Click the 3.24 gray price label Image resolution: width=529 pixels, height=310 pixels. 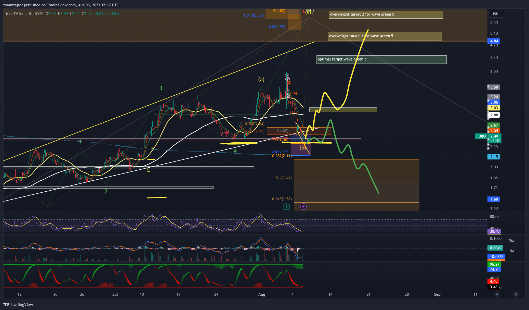click(494, 97)
